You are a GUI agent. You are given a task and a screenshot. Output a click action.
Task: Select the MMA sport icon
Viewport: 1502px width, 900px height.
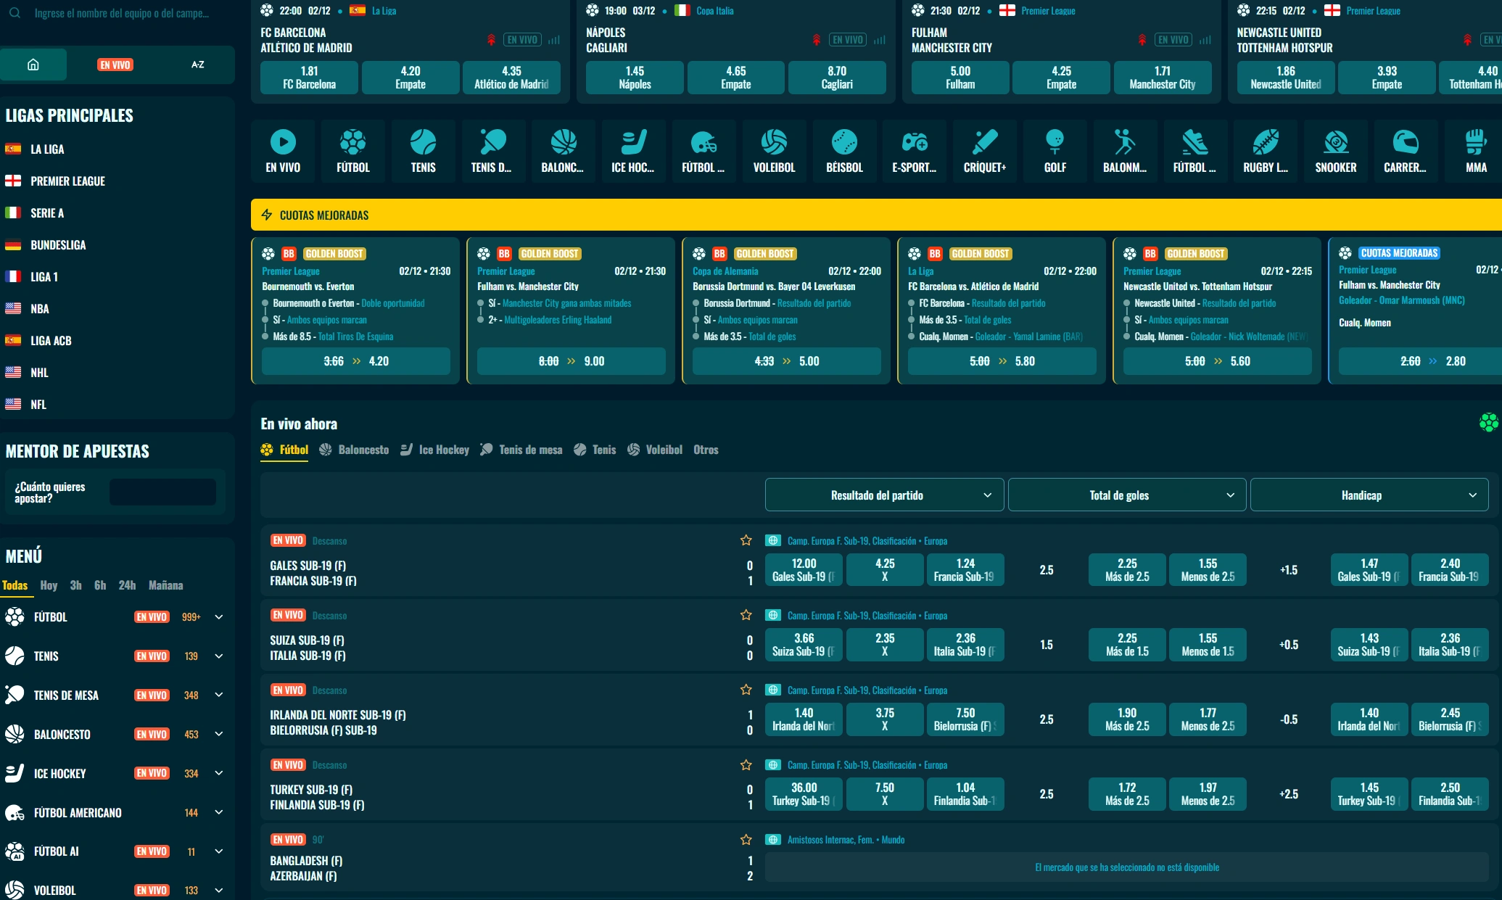(x=1474, y=151)
